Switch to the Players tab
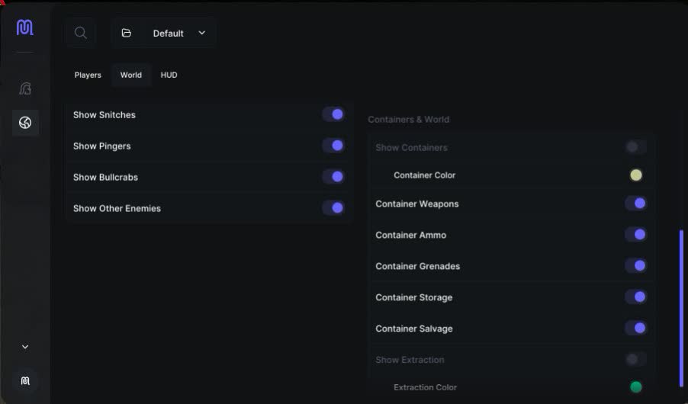Image resolution: width=688 pixels, height=404 pixels. [x=88, y=75]
